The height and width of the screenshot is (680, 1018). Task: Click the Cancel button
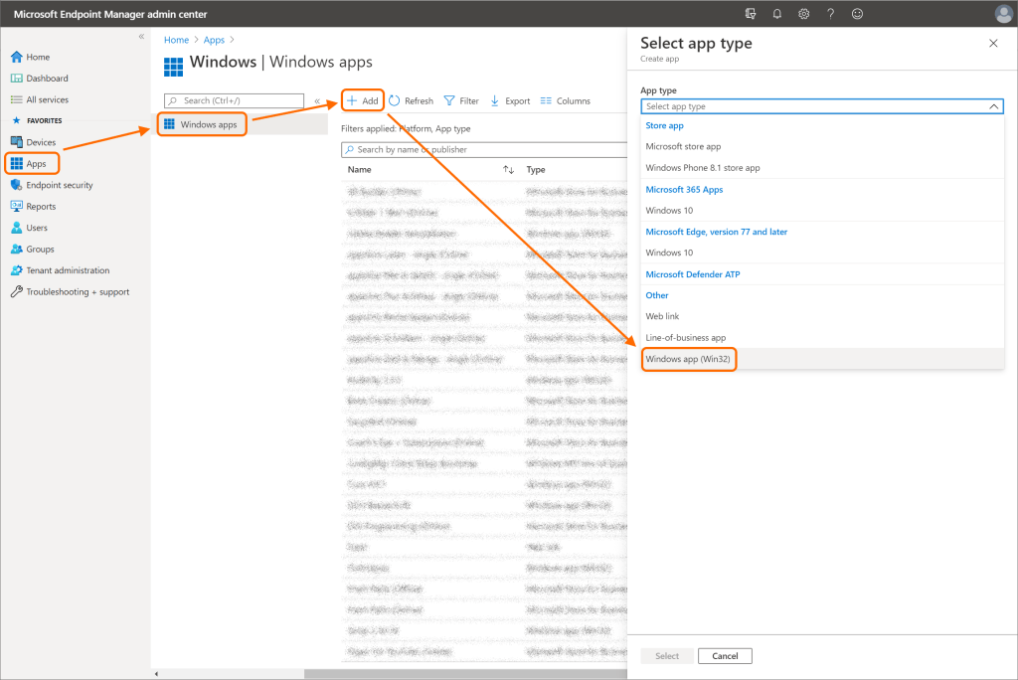[725, 656]
